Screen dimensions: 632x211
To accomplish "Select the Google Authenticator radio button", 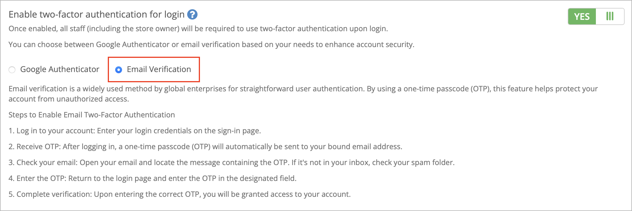I will [12, 70].
